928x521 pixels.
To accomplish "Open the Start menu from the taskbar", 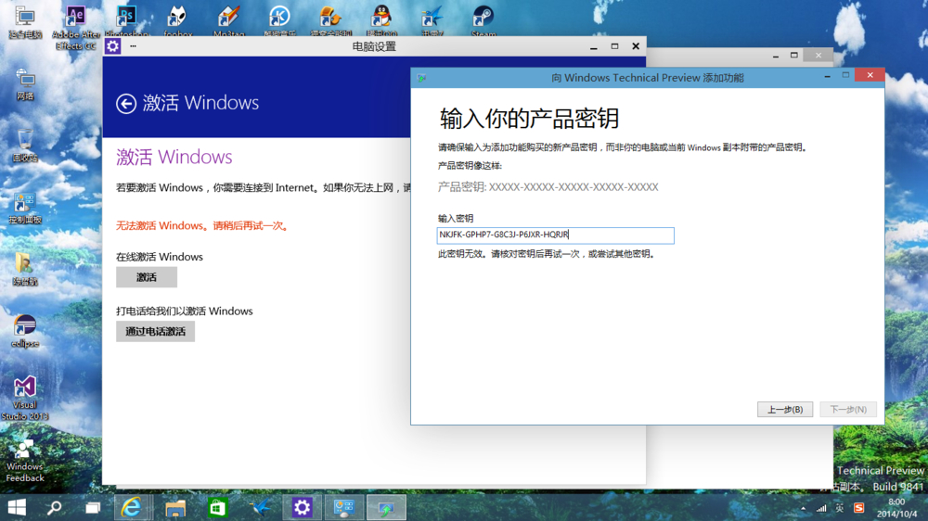I will pyautogui.click(x=17, y=507).
